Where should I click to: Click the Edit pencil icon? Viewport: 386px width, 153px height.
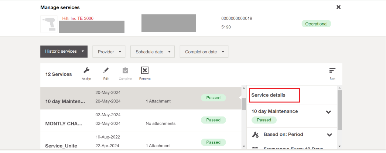pos(106,71)
